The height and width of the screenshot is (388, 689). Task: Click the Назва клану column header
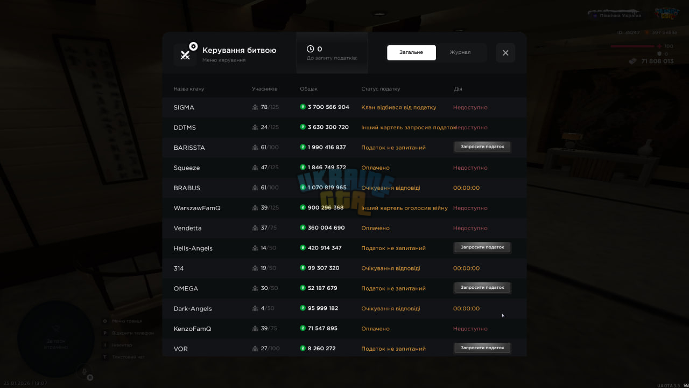[x=188, y=89]
